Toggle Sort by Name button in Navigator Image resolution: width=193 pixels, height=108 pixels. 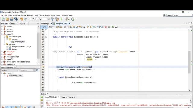pyautogui.click(x=29, y=107)
